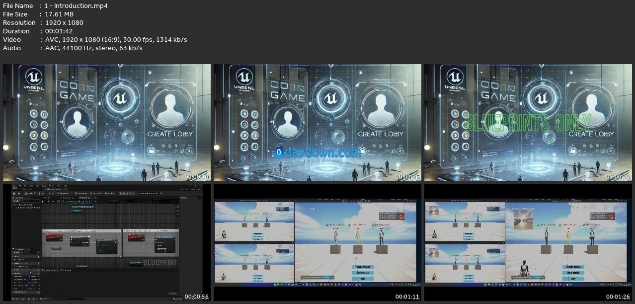Open the video frame at 00:00:25
The height and width of the screenshot is (304, 635).
coord(317,122)
